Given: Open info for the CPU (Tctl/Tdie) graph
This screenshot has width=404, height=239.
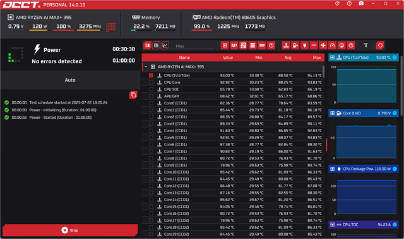Looking at the screenshot, I should click(x=395, y=58).
